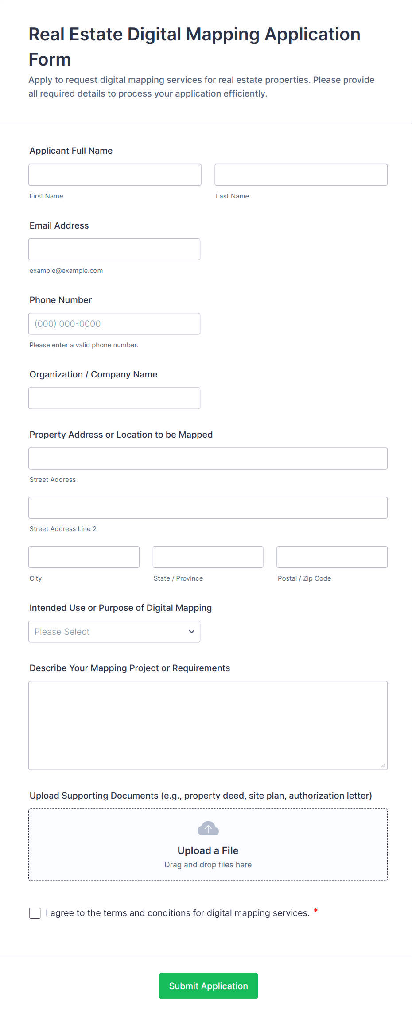Click the textarea resize grip handle
This screenshot has width=412, height=1021.
[383, 765]
